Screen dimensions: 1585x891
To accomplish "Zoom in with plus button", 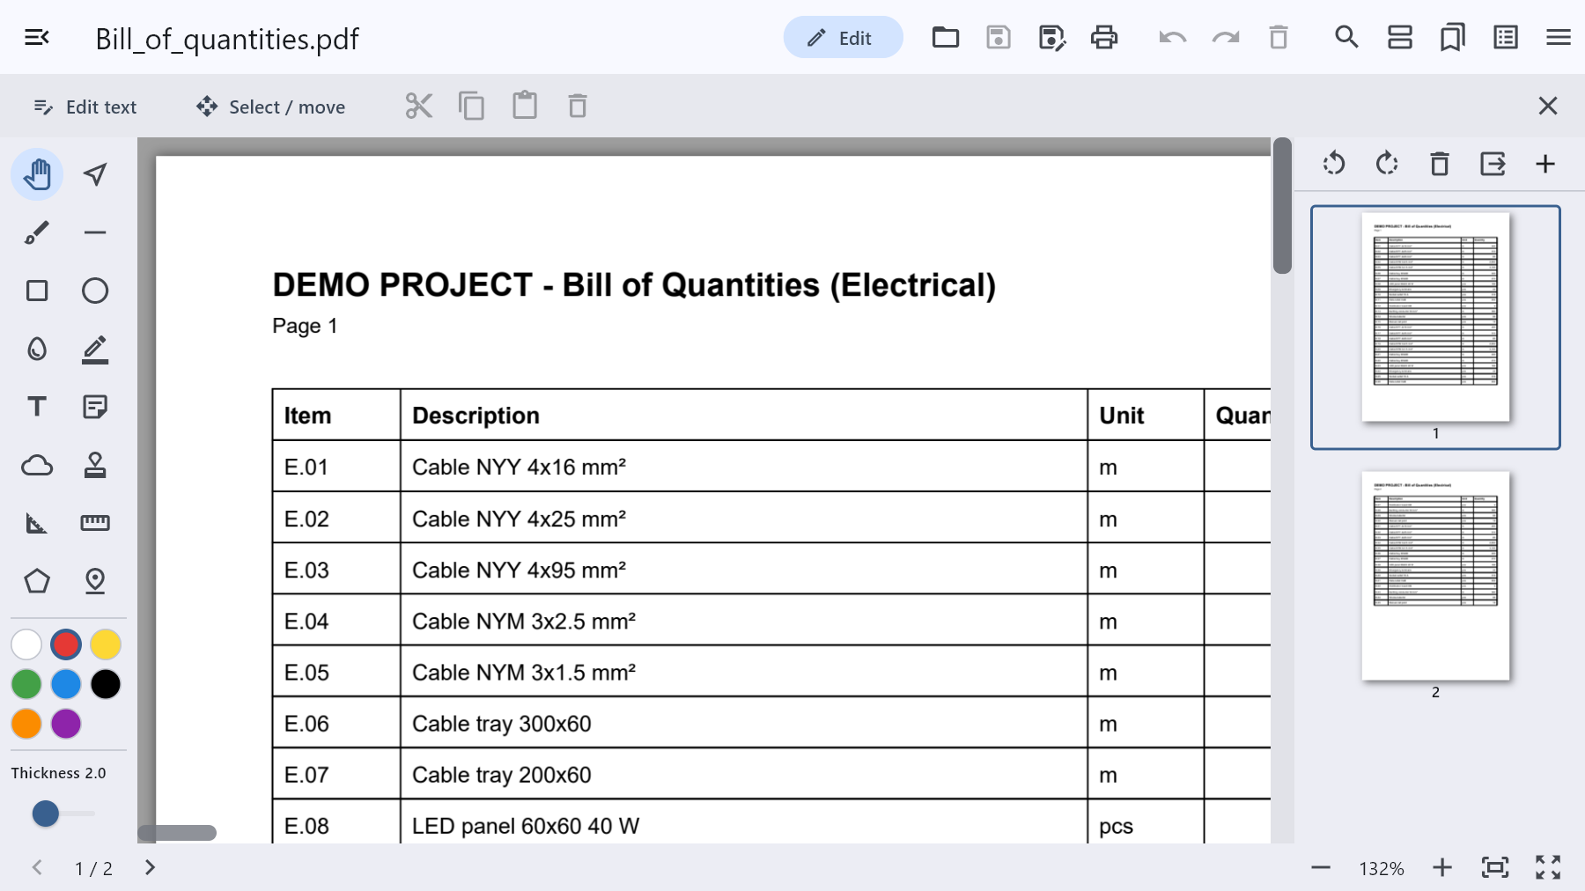I will pos(1442,868).
